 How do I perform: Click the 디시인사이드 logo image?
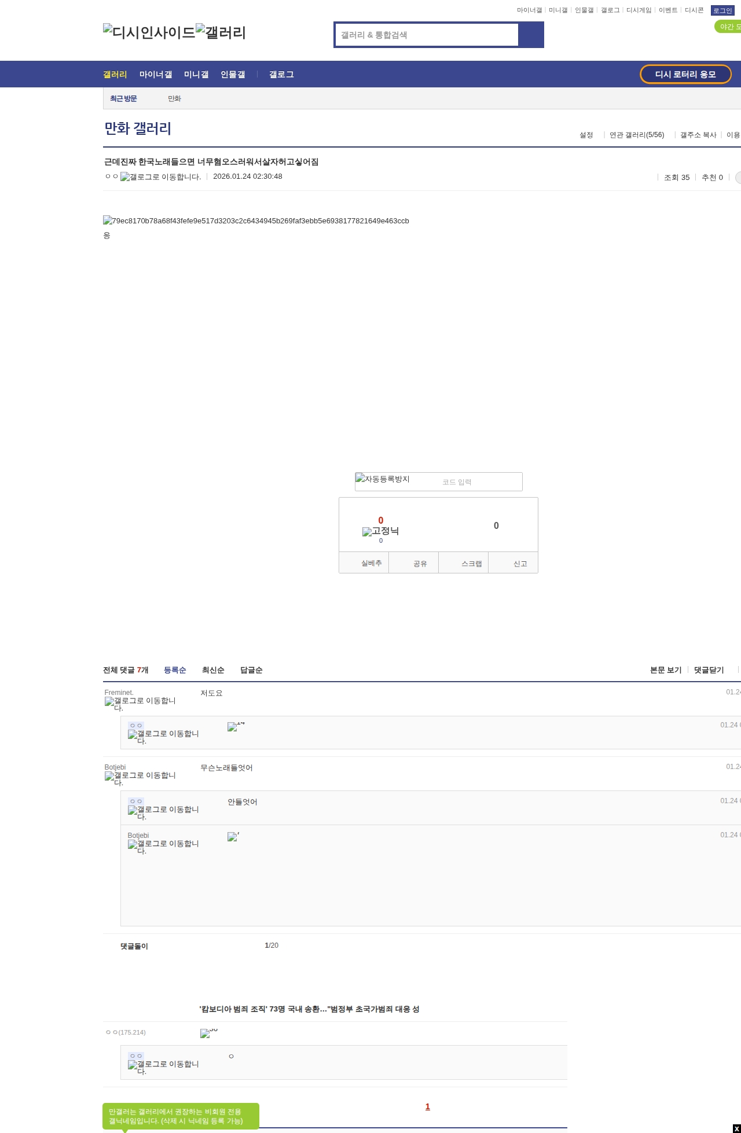[149, 32]
